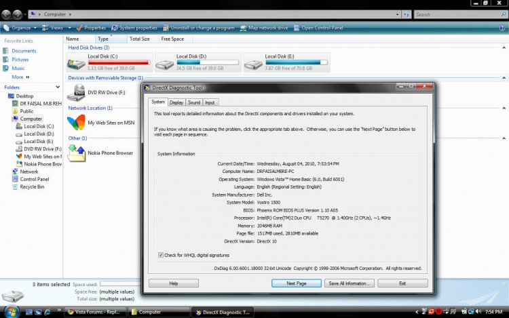Open My Web Sites on MSN icon
Image resolution: width=509 pixels, height=318 pixels.
click(x=76, y=123)
